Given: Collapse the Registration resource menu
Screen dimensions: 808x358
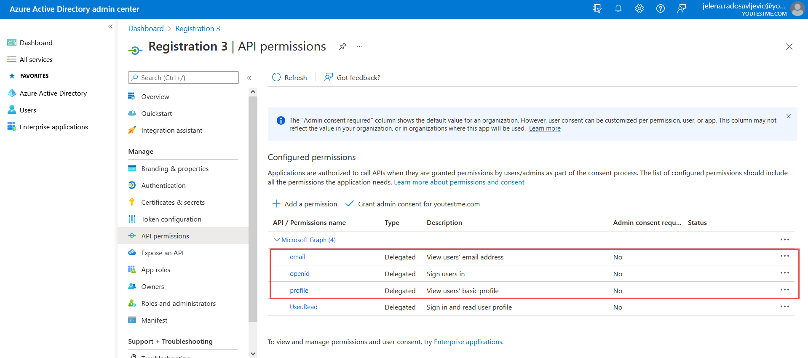Looking at the screenshot, I should [x=249, y=78].
